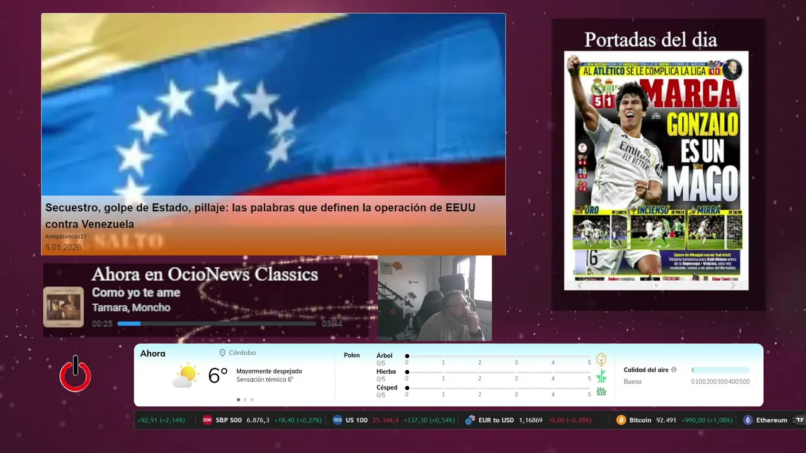This screenshot has width=806, height=453.
Task: Click the Venezuelan flag news image
Action: coord(273,104)
